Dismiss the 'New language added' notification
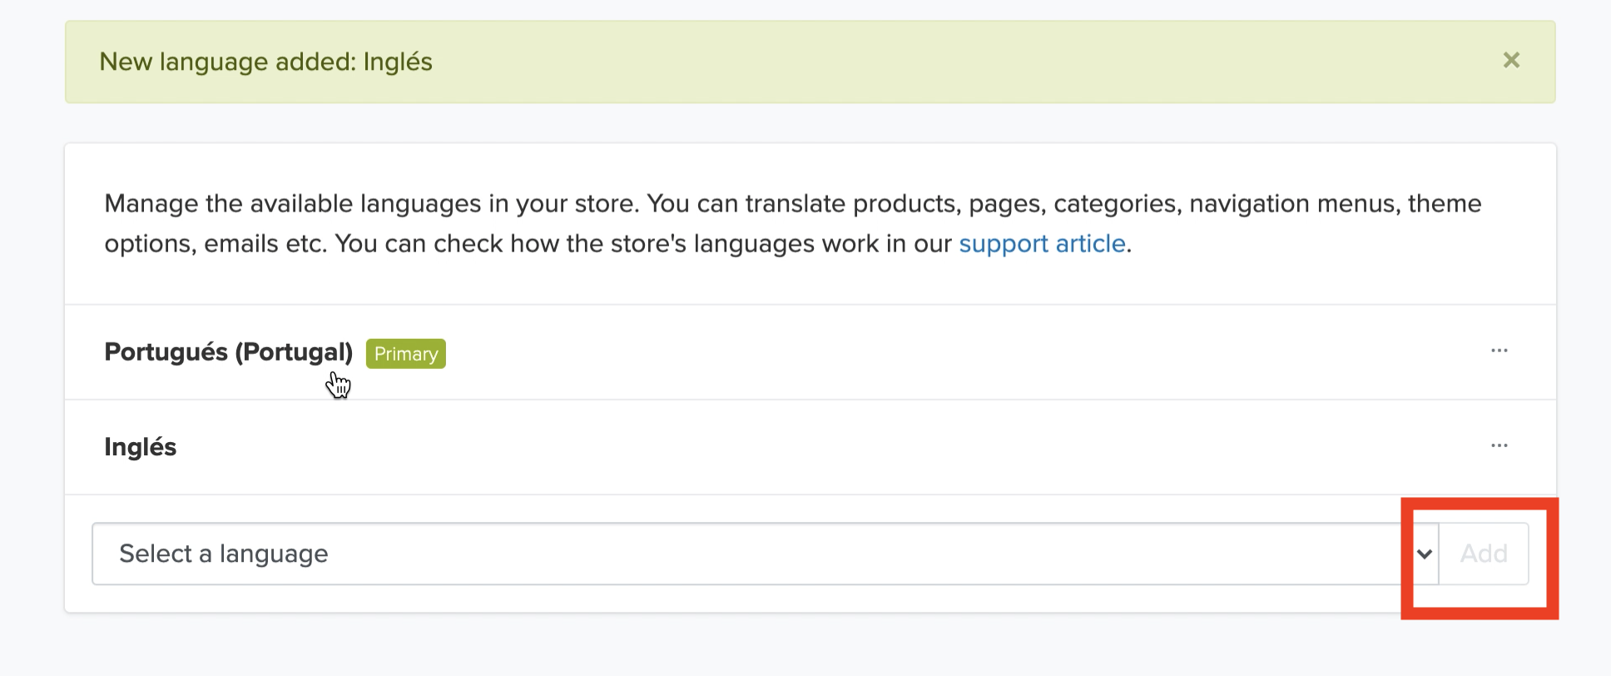 pos(1511,61)
